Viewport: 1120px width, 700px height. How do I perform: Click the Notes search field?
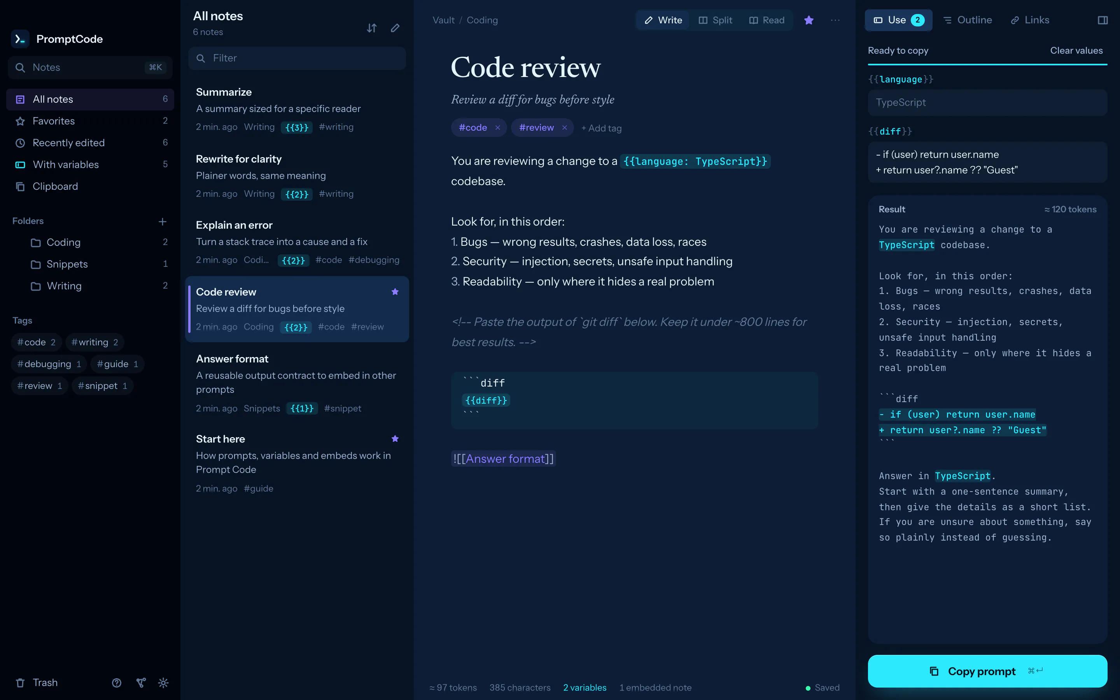(x=90, y=68)
